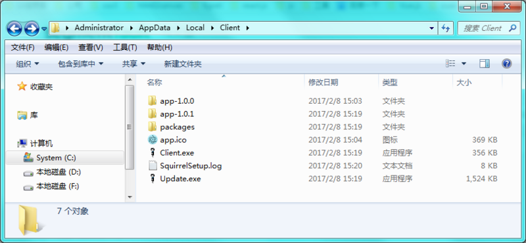
Task: Click the 1,524 KB size of Update.exe
Action: (482, 179)
